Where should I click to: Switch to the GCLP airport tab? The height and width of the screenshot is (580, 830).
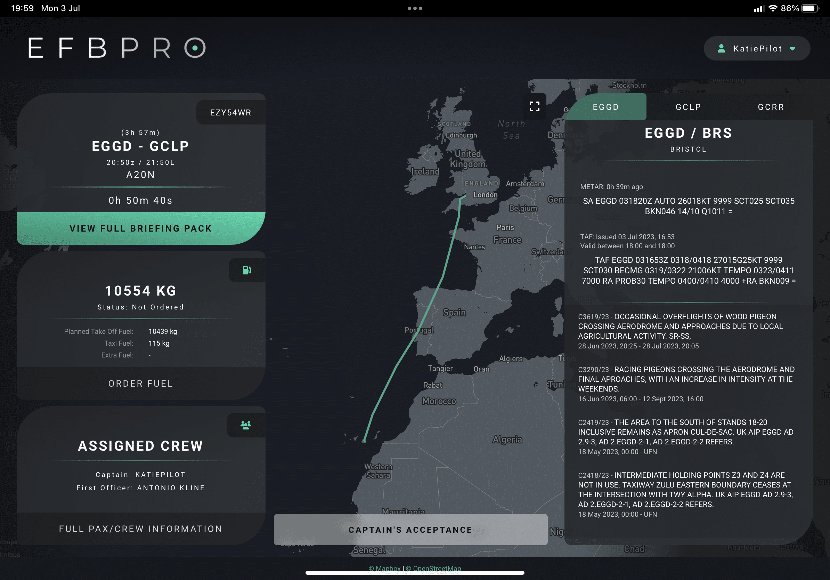[x=688, y=107]
